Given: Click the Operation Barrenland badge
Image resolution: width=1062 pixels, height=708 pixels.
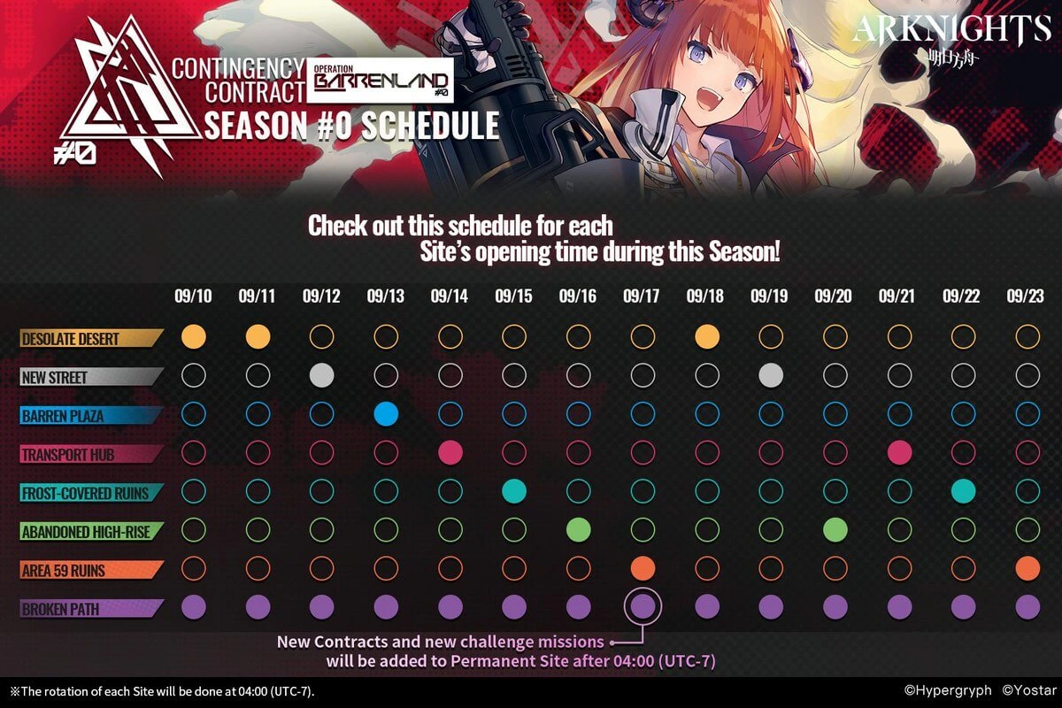Looking at the screenshot, I should pyautogui.click(x=380, y=80).
